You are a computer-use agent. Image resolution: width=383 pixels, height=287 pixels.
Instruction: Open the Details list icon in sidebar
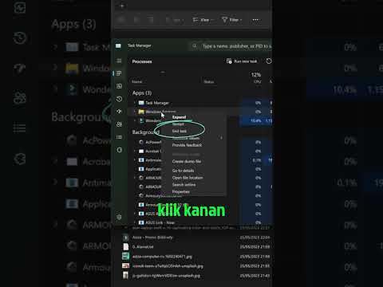119,137
